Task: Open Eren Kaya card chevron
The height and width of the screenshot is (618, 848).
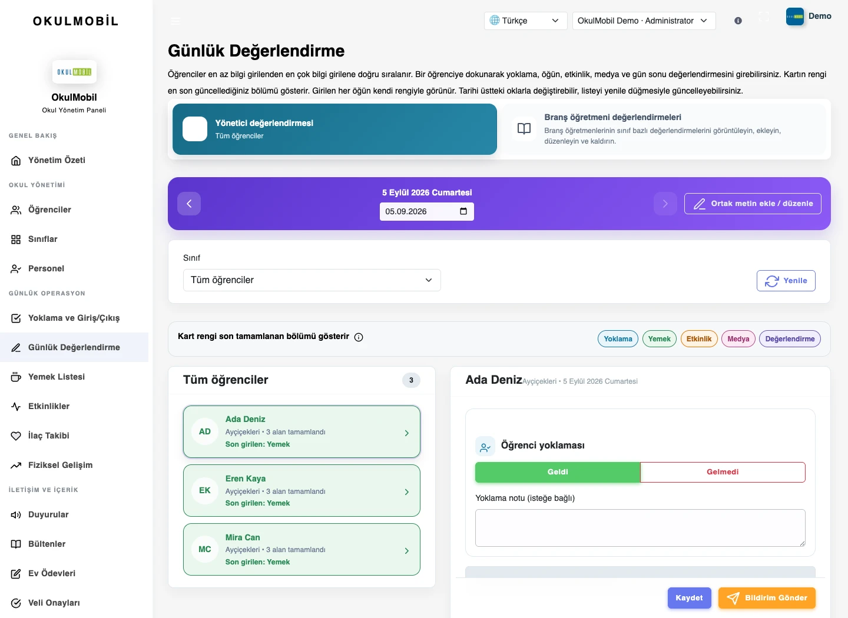Action: [x=407, y=492]
